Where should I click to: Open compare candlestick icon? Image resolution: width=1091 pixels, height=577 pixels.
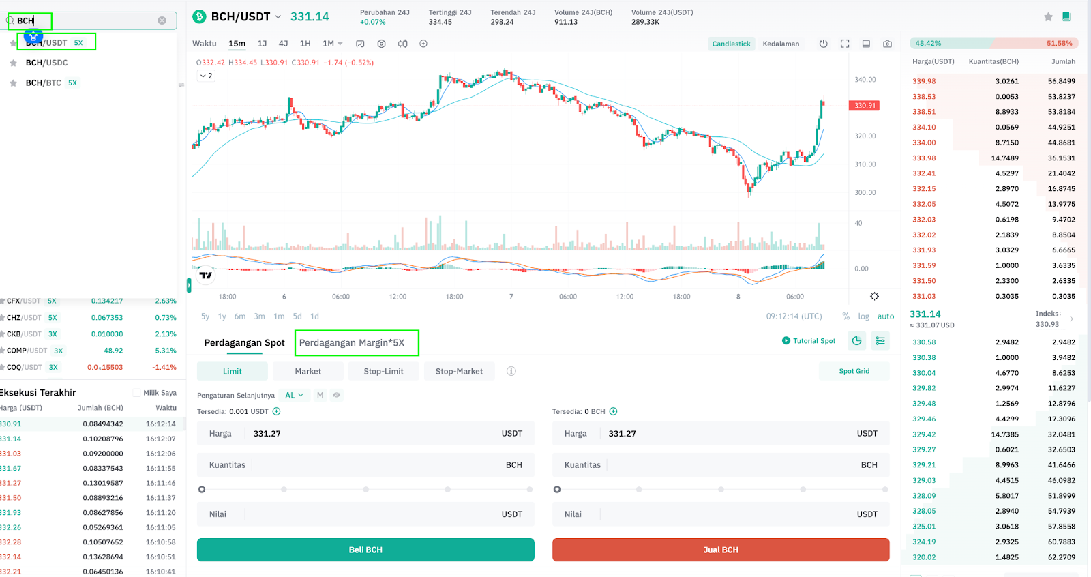[403, 44]
